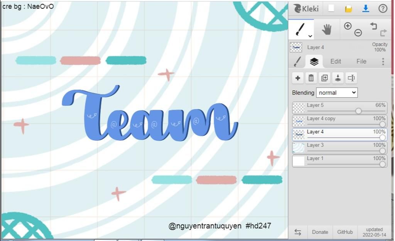
Task: Create a new image with the blank page icon
Action: coord(331,8)
